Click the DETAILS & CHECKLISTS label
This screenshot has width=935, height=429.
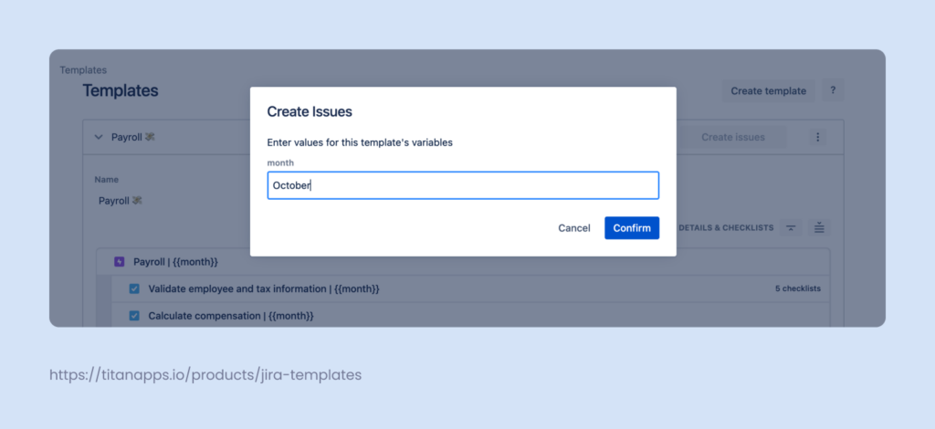tap(726, 227)
